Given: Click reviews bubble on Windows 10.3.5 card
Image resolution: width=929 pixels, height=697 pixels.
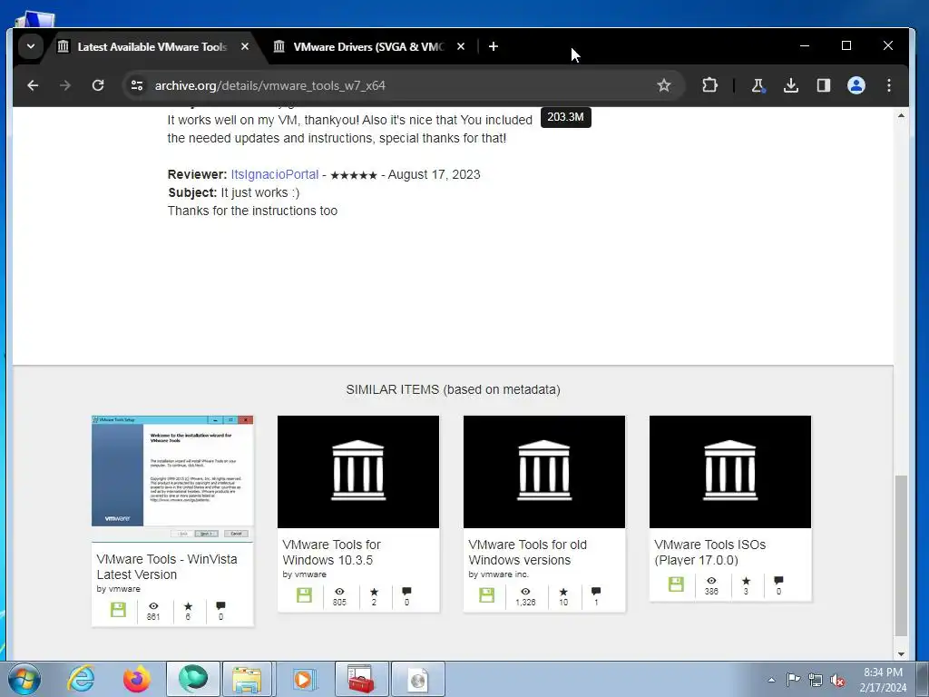Looking at the screenshot, I should click(x=406, y=591).
